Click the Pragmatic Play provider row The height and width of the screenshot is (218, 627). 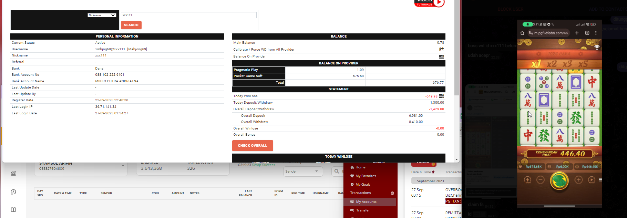pos(339,70)
